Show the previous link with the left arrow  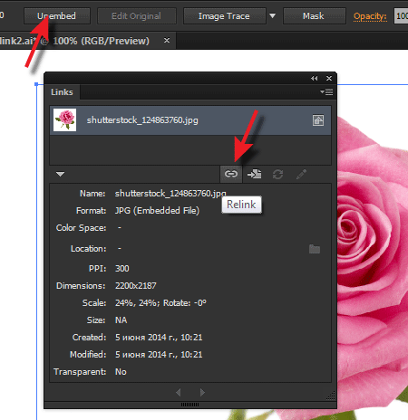(x=179, y=392)
